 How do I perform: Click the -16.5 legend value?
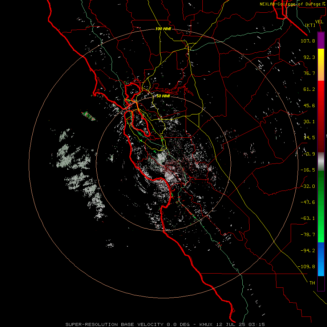pyautogui.click(x=308, y=170)
